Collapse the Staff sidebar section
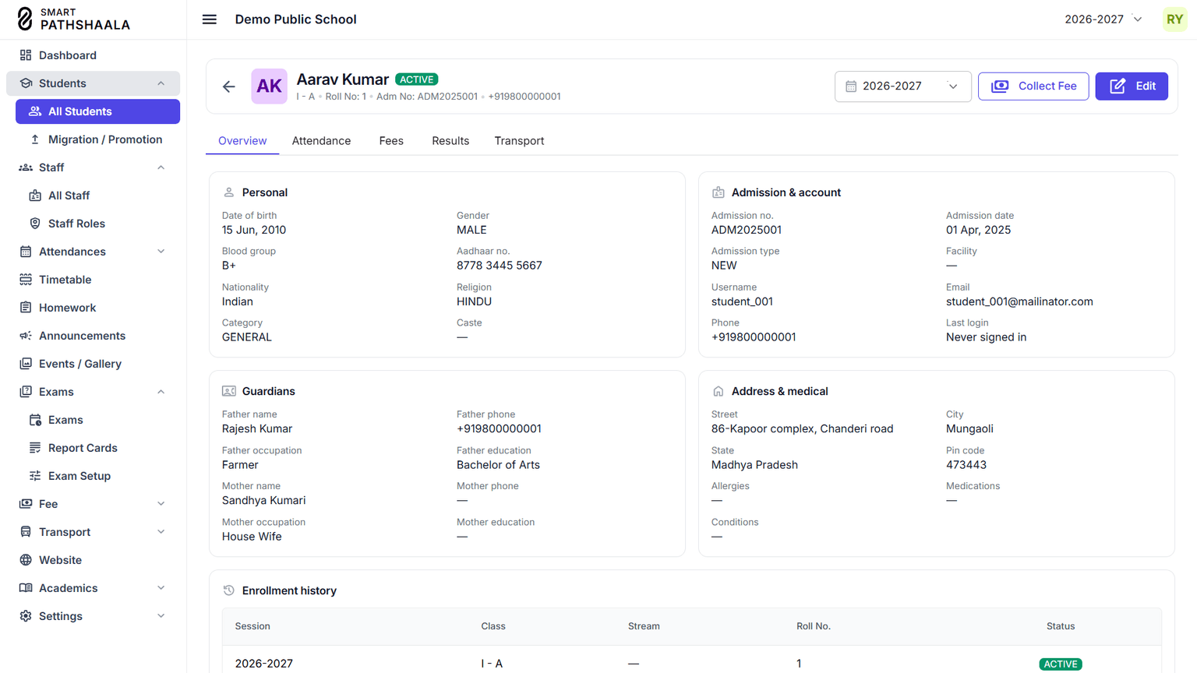This screenshot has height=673, width=1197. tap(161, 167)
